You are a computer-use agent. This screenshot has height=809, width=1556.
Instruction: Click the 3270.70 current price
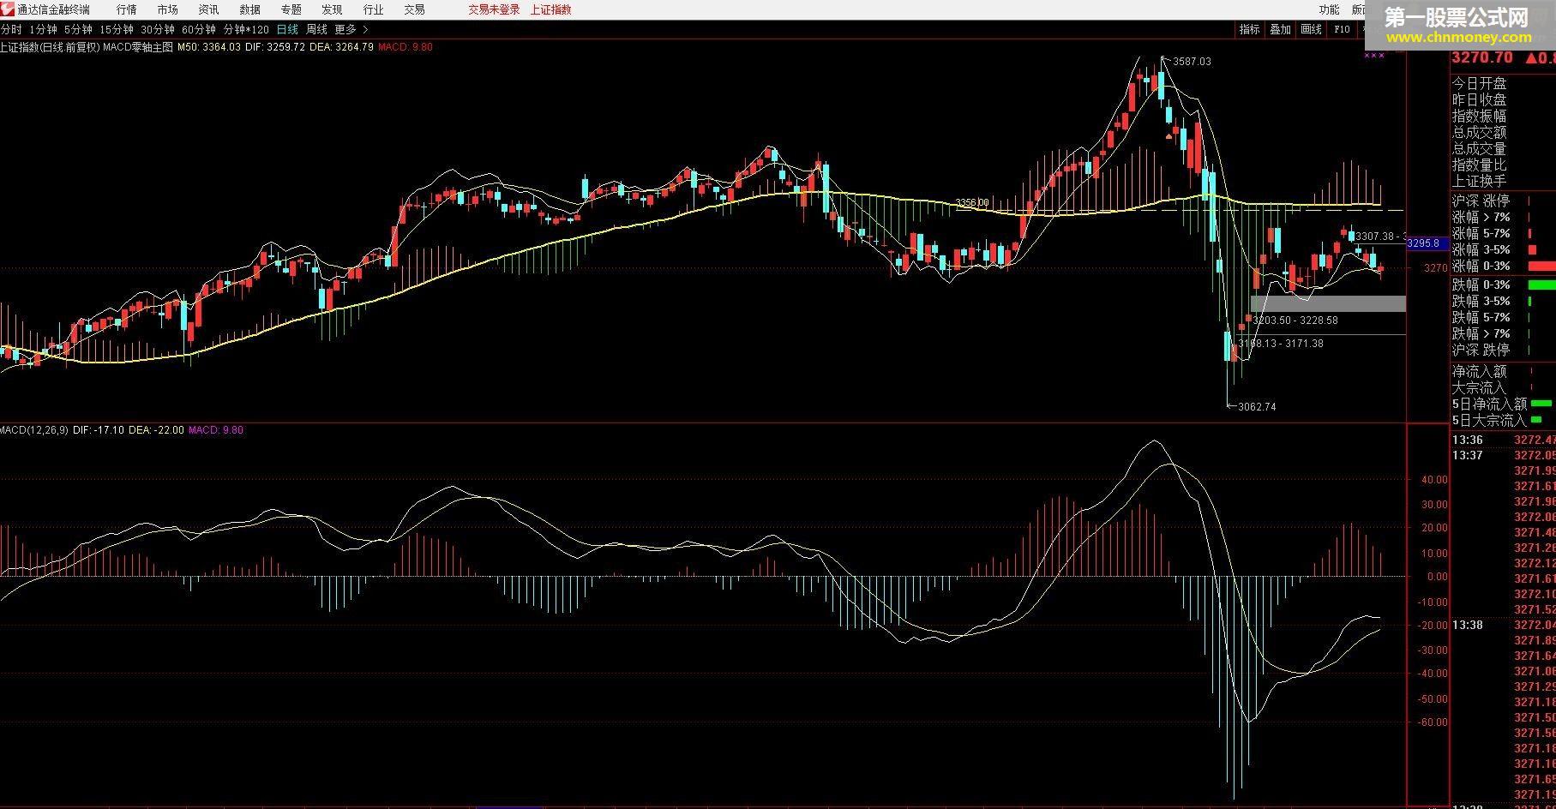(1481, 57)
